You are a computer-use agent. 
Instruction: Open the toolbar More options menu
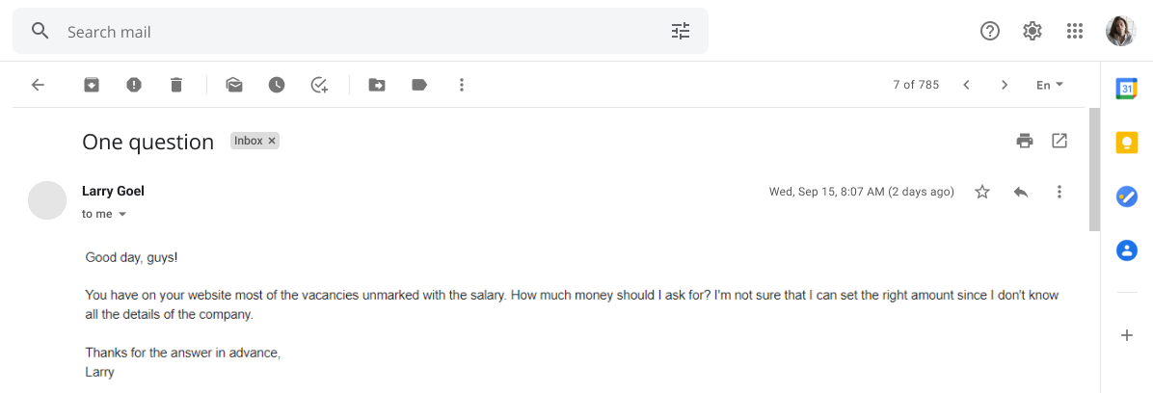click(x=462, y=85)
